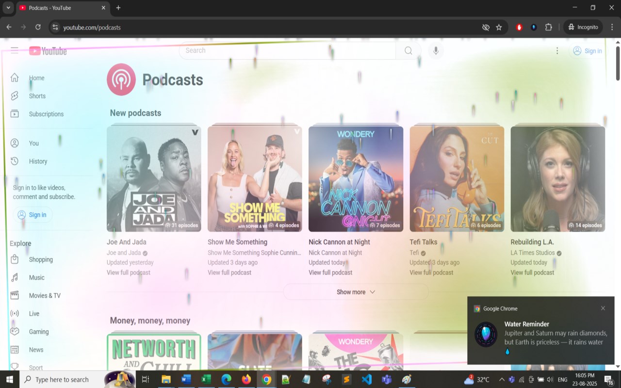Open Windows Start menu
The height and width of the screenshot is (388, 621).
pos(10,379)
